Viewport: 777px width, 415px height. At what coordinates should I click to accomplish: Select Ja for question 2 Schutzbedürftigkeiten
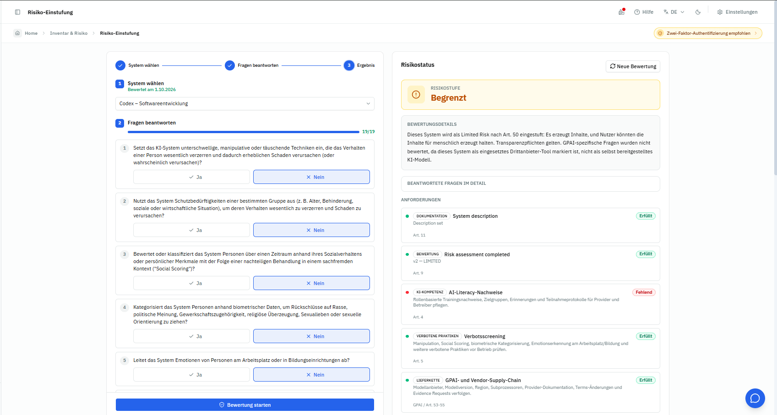pos(191,230)
